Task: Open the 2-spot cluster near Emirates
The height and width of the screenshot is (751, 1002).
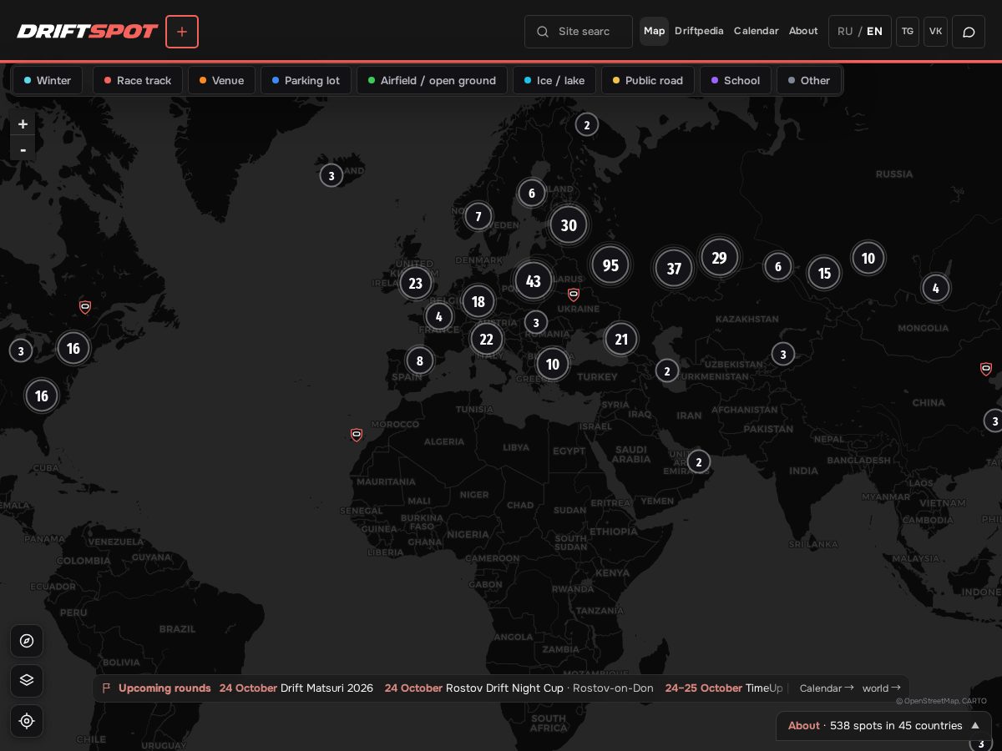Action: pyautogui.click(x=699, y=462)
